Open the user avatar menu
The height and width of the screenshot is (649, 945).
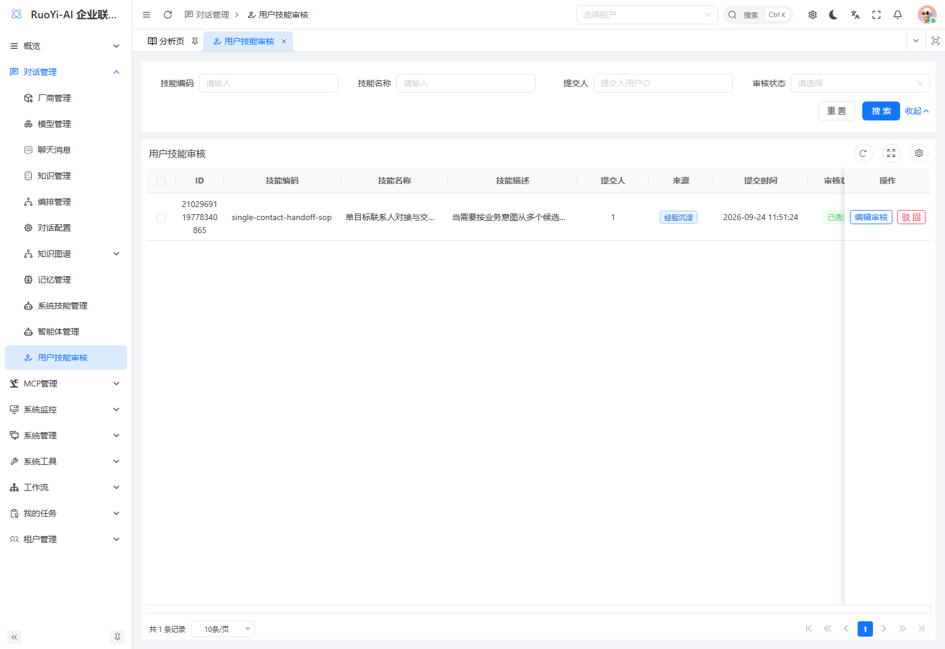point(927,15)
